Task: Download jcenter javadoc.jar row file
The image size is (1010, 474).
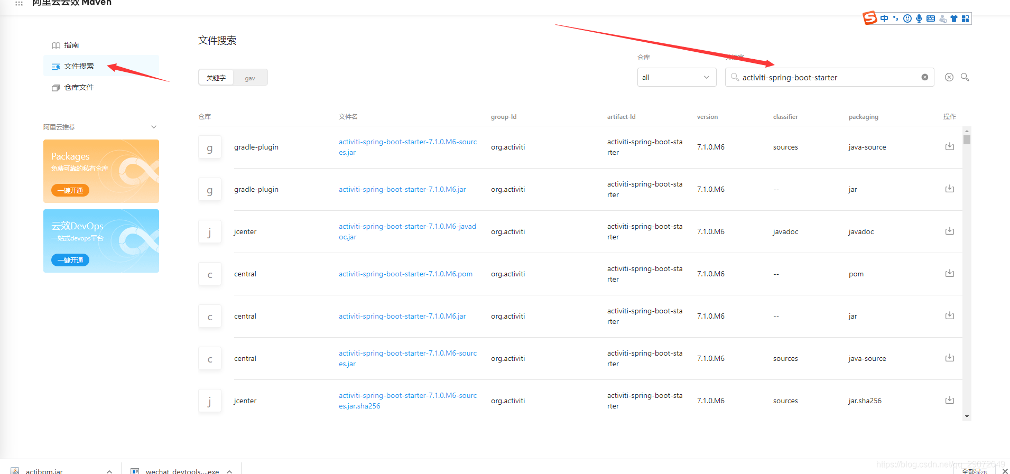Action: pos(950,231)
